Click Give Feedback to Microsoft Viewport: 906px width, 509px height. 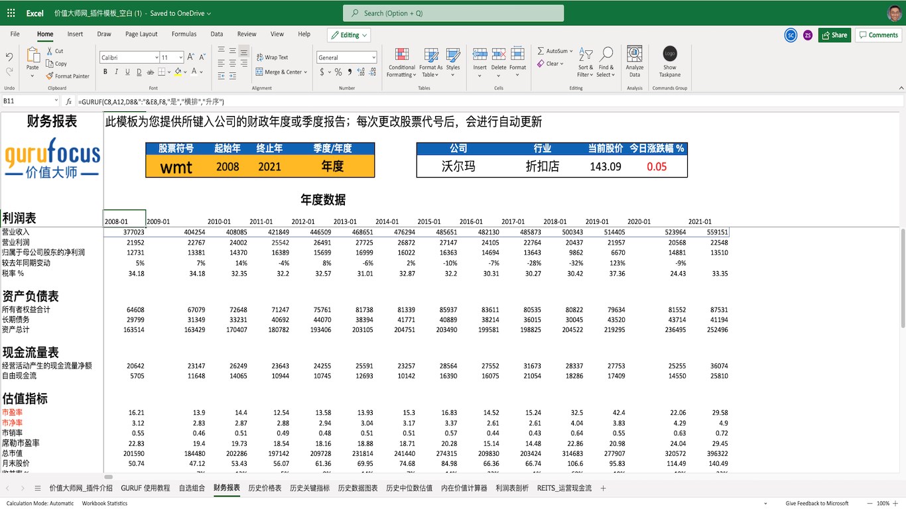point(817,504)
